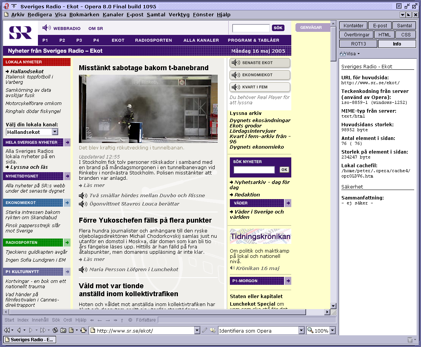Image resolution: width=421 pixels, height=347 pixels.
Task: Click the Opera icon in the title bar
Action: pyautogui.click(x=5, y=6)
